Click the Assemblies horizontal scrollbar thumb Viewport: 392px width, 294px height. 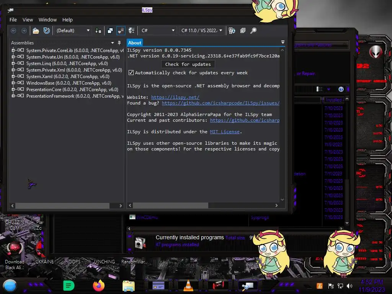(x=62, y=206)
